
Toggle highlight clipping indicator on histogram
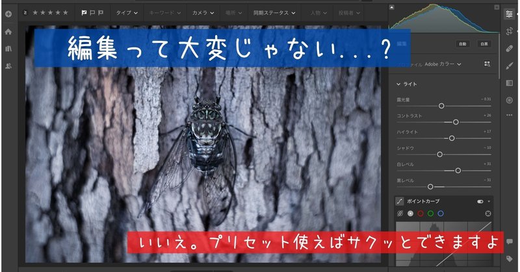click(x=497, y=7)
